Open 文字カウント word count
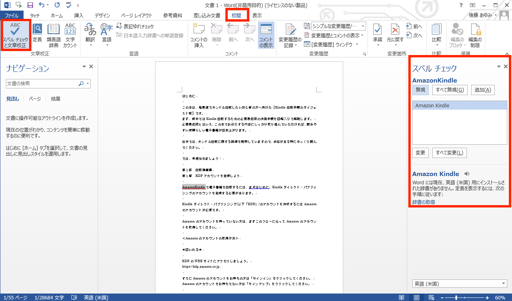 pos(70,35)
